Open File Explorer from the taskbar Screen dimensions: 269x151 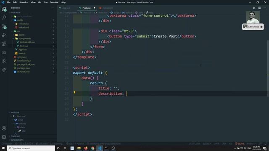79,148
